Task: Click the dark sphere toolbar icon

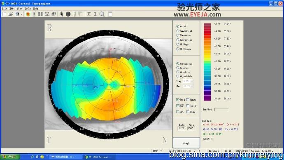Action: [x=68, y=14]
